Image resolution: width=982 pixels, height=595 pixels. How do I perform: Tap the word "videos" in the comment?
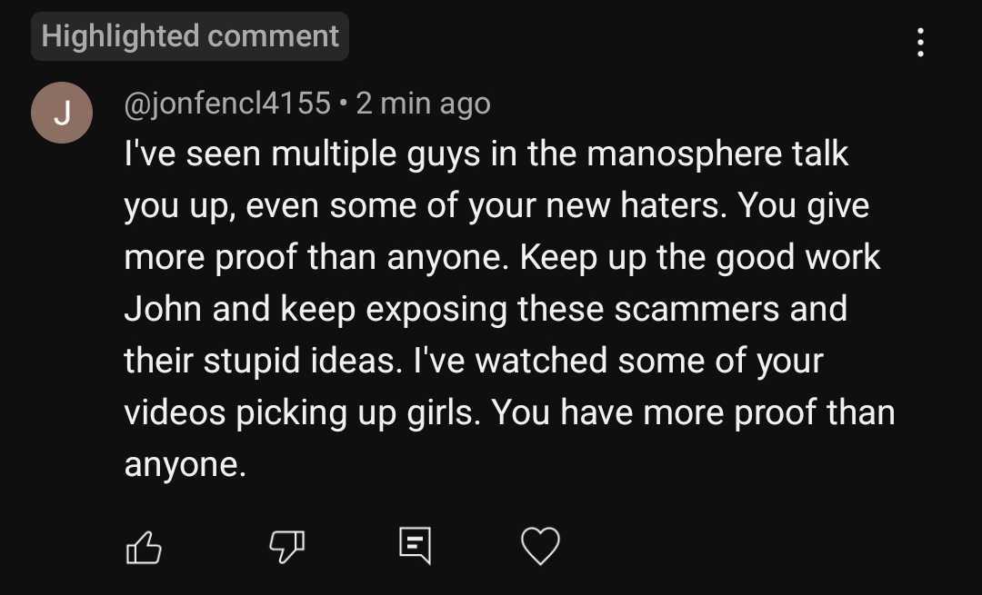click(175, 412)
